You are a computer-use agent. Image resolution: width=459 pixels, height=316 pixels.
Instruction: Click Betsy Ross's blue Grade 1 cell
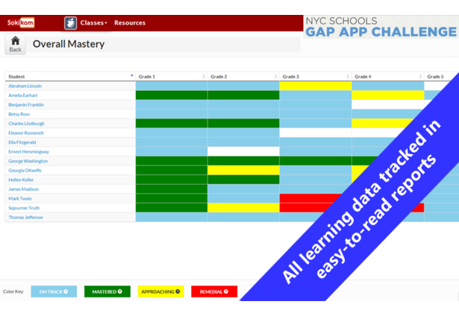click(x=172, y=114)
